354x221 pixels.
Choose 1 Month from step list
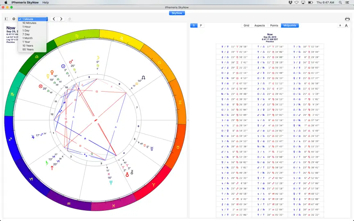[x=27, y=38]
